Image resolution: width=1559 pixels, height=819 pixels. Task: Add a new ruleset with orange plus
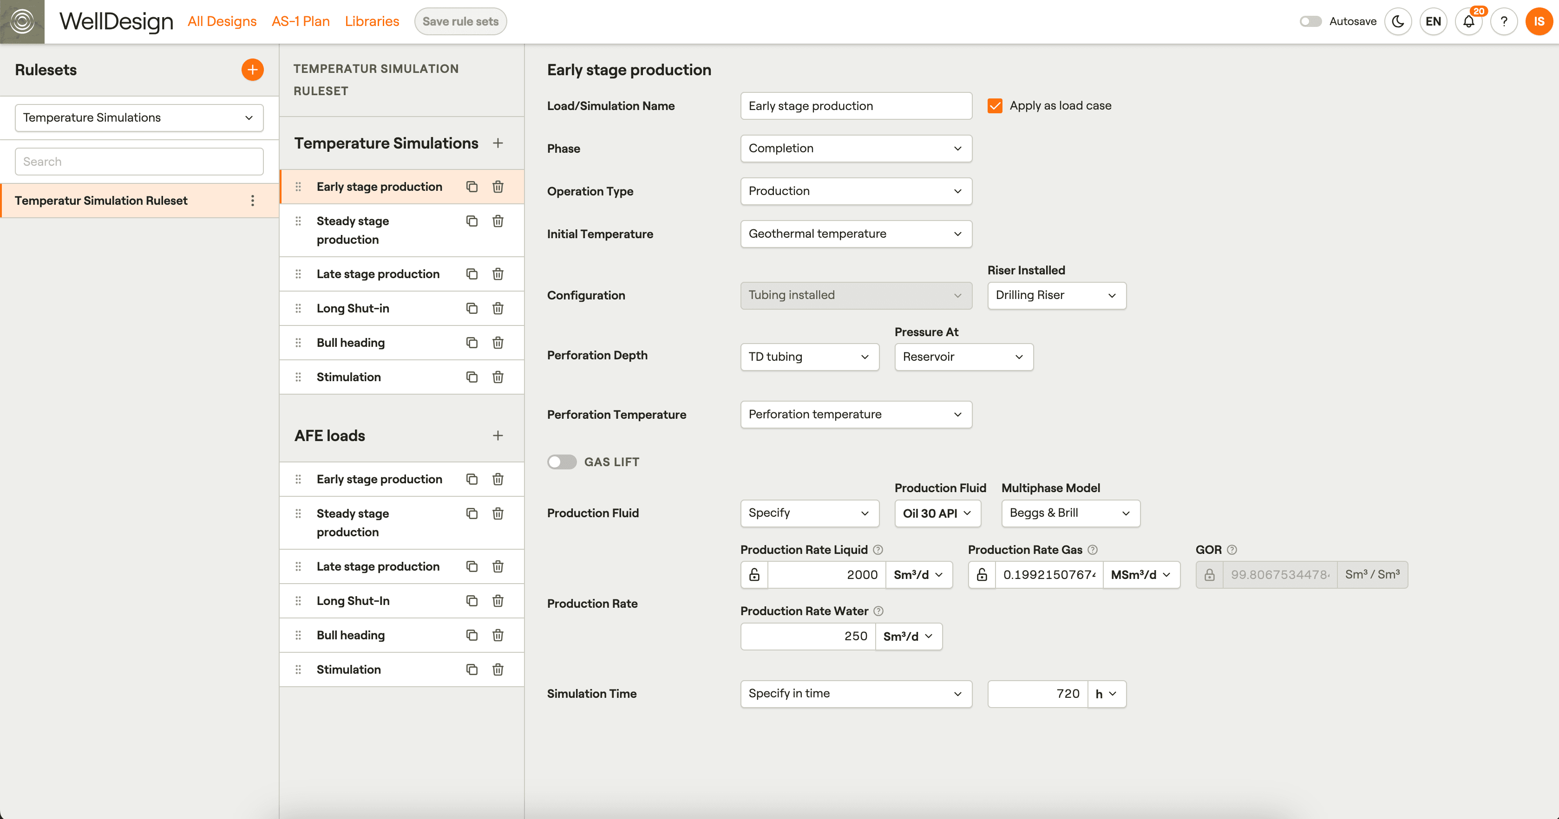(x=252, y=70)
